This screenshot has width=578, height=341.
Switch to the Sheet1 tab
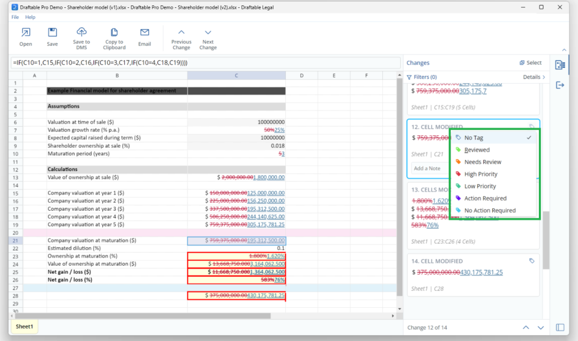pos(24,327)
